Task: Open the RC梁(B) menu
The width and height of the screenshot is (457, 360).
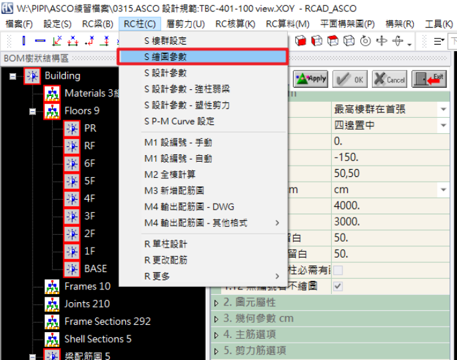Action: [97, 24]
